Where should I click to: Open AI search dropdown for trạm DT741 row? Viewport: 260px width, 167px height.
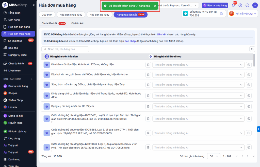(x=198, y=133)
